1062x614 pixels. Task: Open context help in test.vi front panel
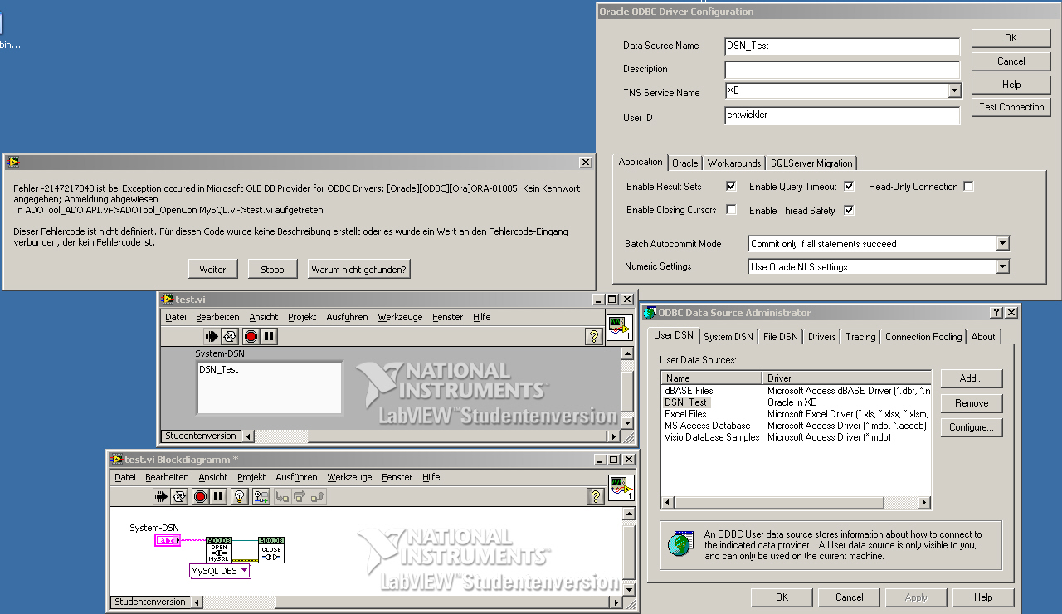[x=593, y=336]
